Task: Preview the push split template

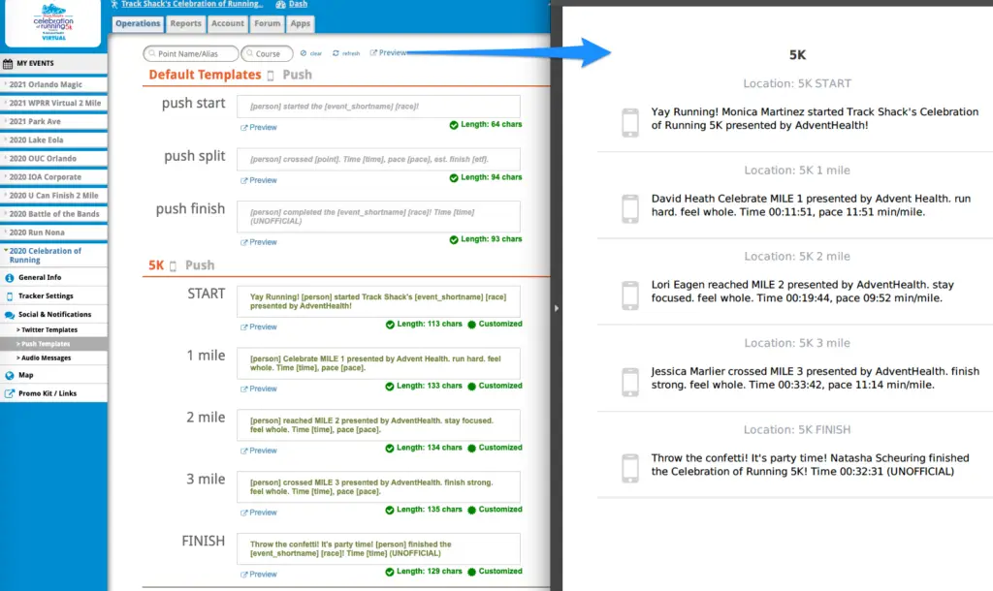Action: (x=259, y=180)
